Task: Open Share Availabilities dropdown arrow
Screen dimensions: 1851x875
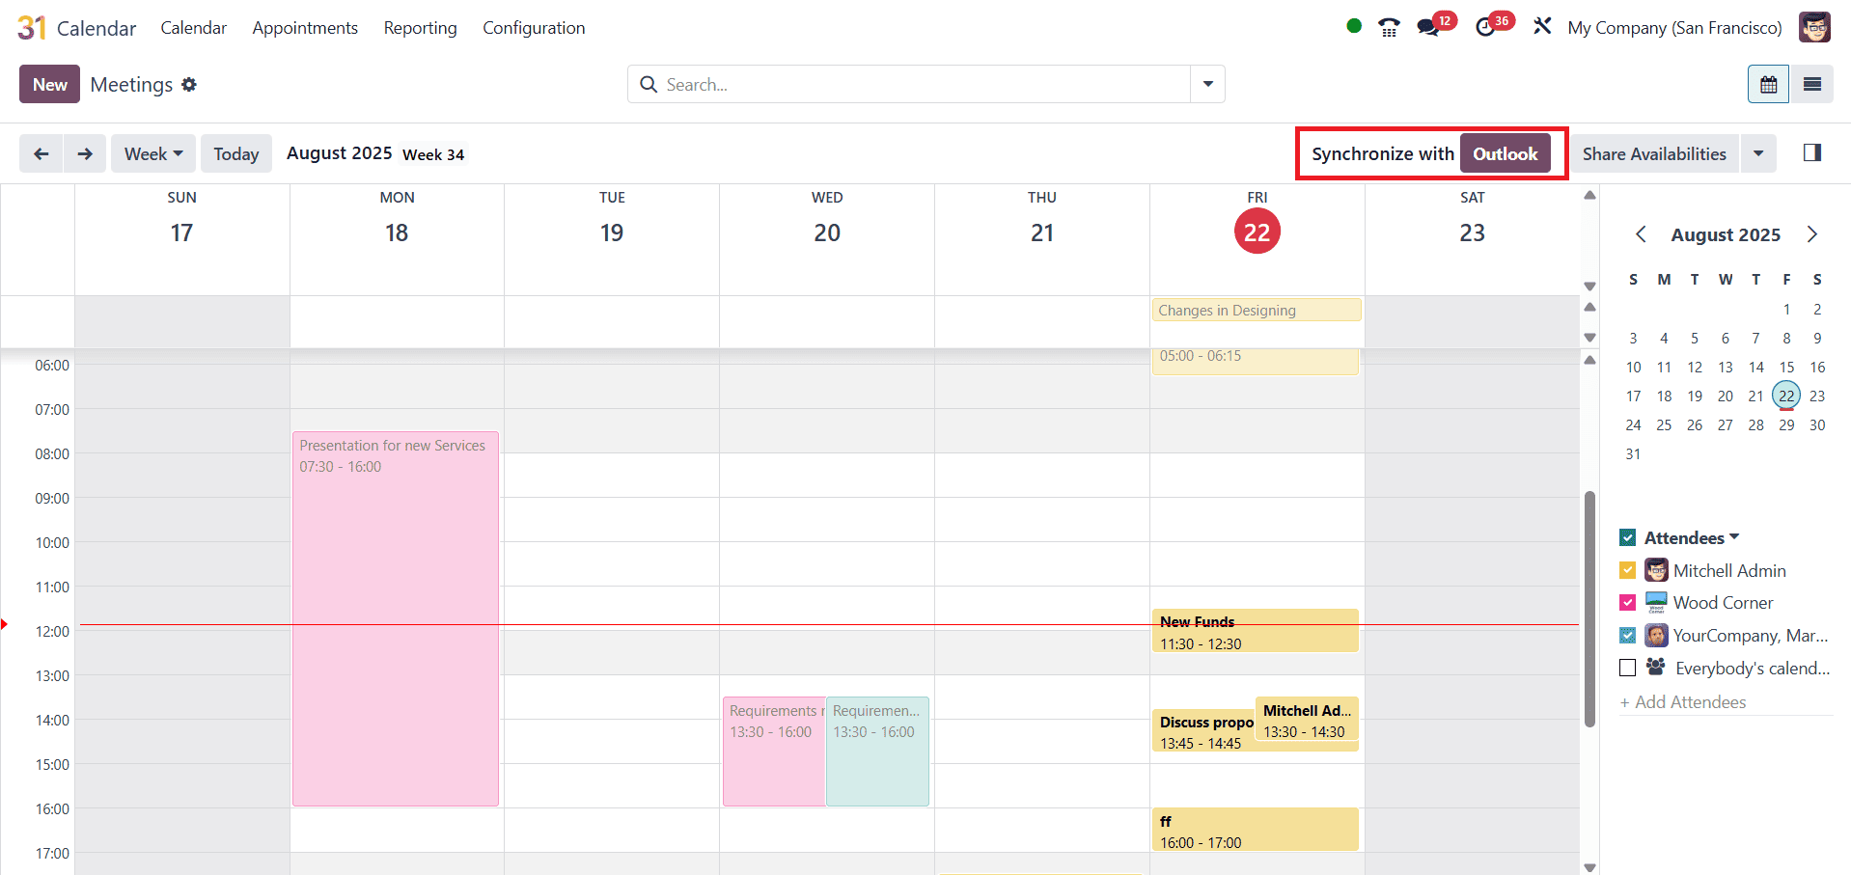Action: coord(1758,154)
